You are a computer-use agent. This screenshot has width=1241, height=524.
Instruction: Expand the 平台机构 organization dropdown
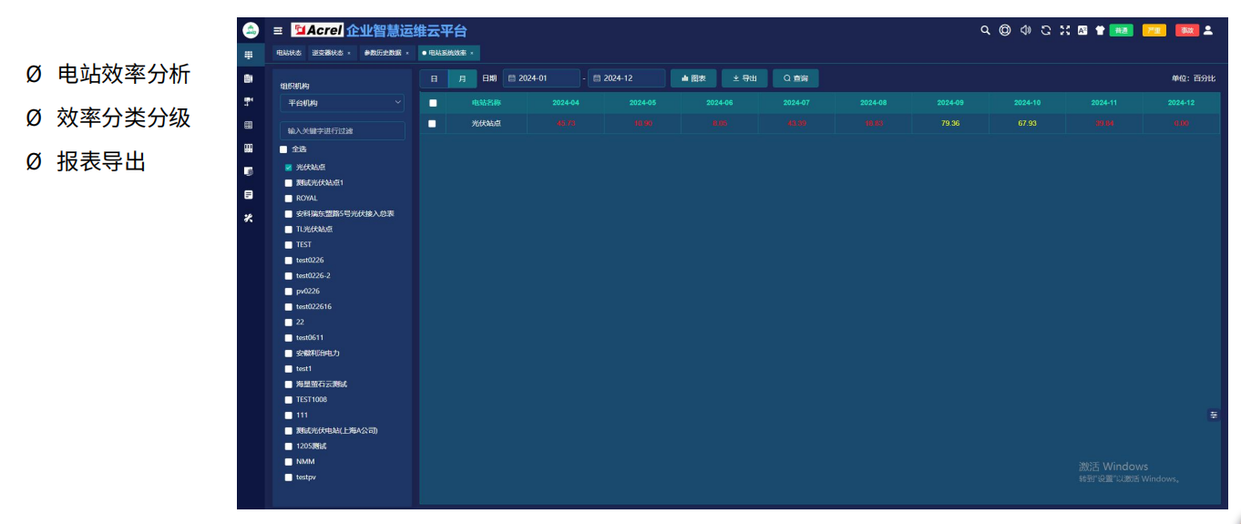[x=342, y=103]
